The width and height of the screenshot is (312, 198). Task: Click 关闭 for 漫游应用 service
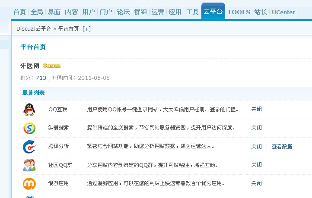257,183
